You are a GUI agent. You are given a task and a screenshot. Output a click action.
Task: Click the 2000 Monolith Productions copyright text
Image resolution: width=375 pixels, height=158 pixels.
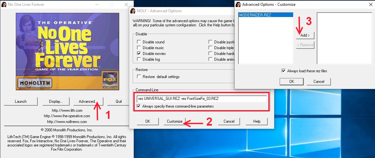click(x=67, y=130)
